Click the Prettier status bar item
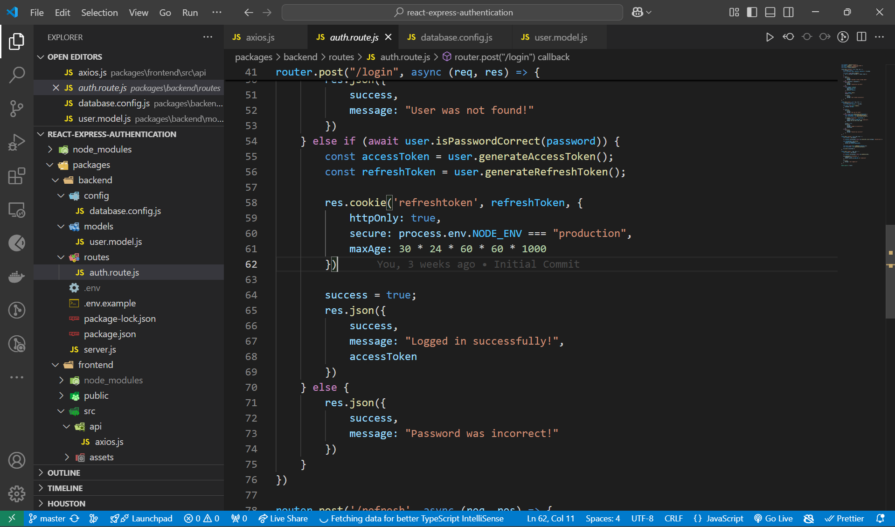Viewport: 895px width, 527px height. 844,519
